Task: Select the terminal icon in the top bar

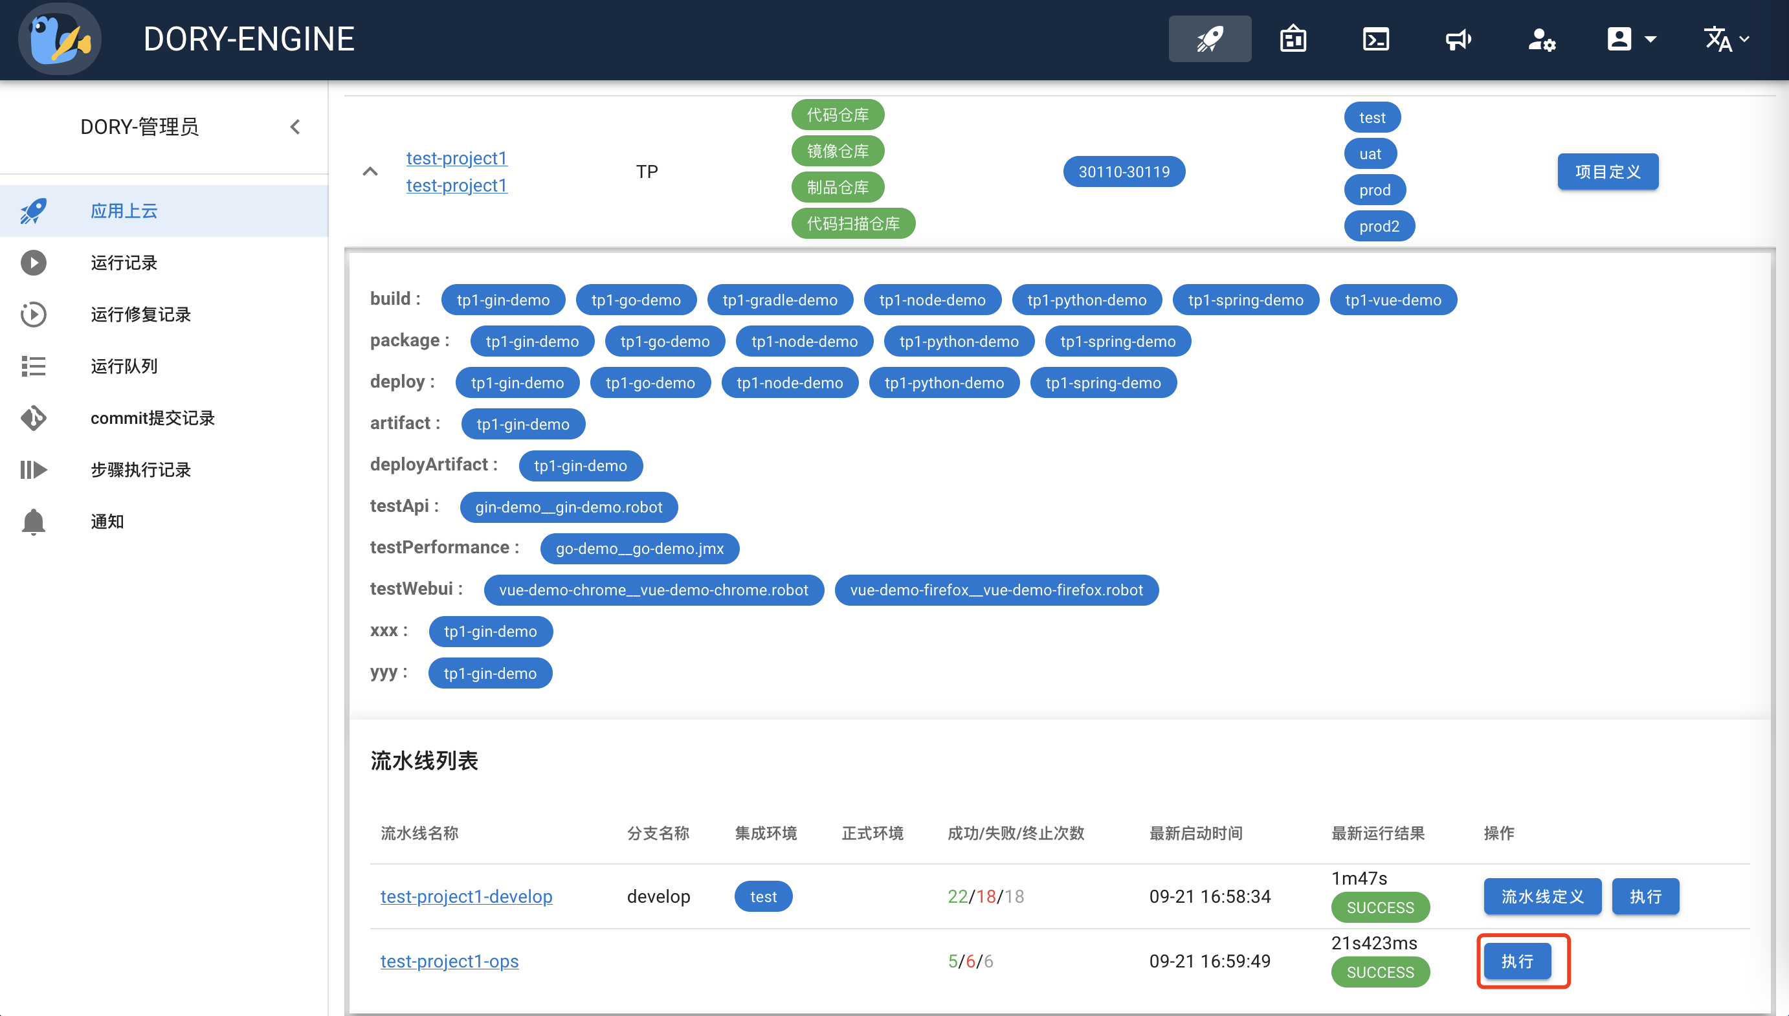Action: [1376, 38]
